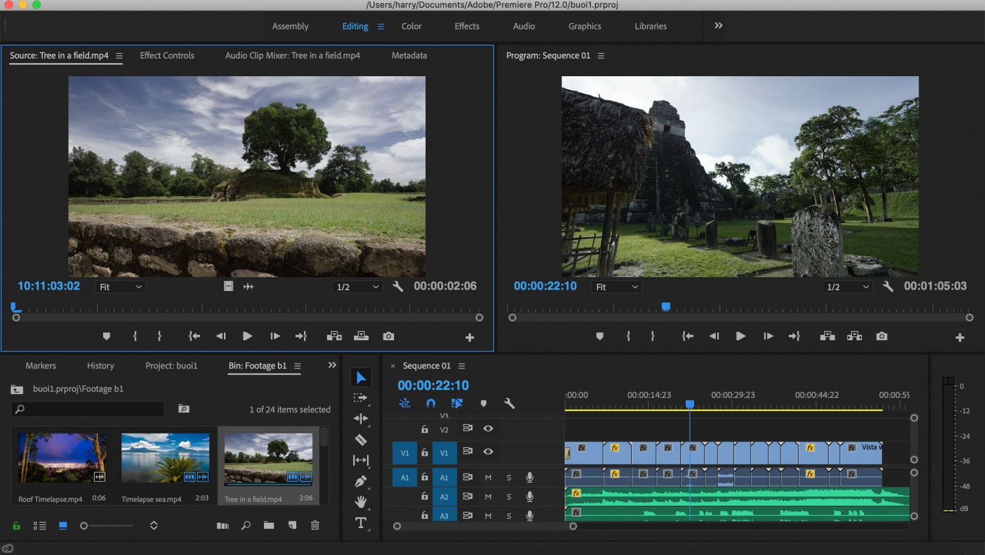This screenshot has width=985, height=555.
Task: Open Source monitor Fit zoom dropdown
Action: (120, 287)
